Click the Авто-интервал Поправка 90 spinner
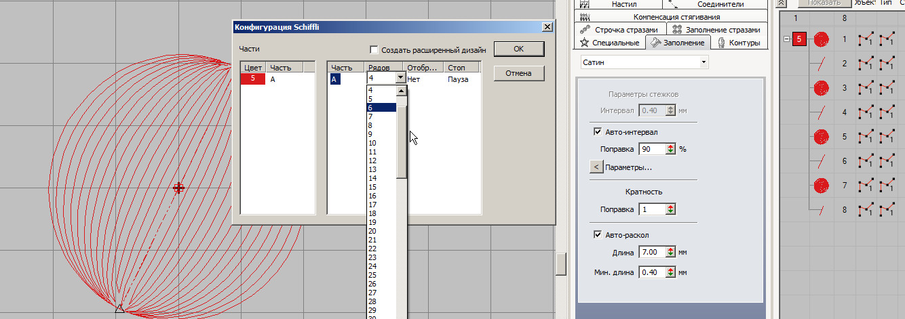The height and width of the screenshot is (319, 905). [671, 149]
